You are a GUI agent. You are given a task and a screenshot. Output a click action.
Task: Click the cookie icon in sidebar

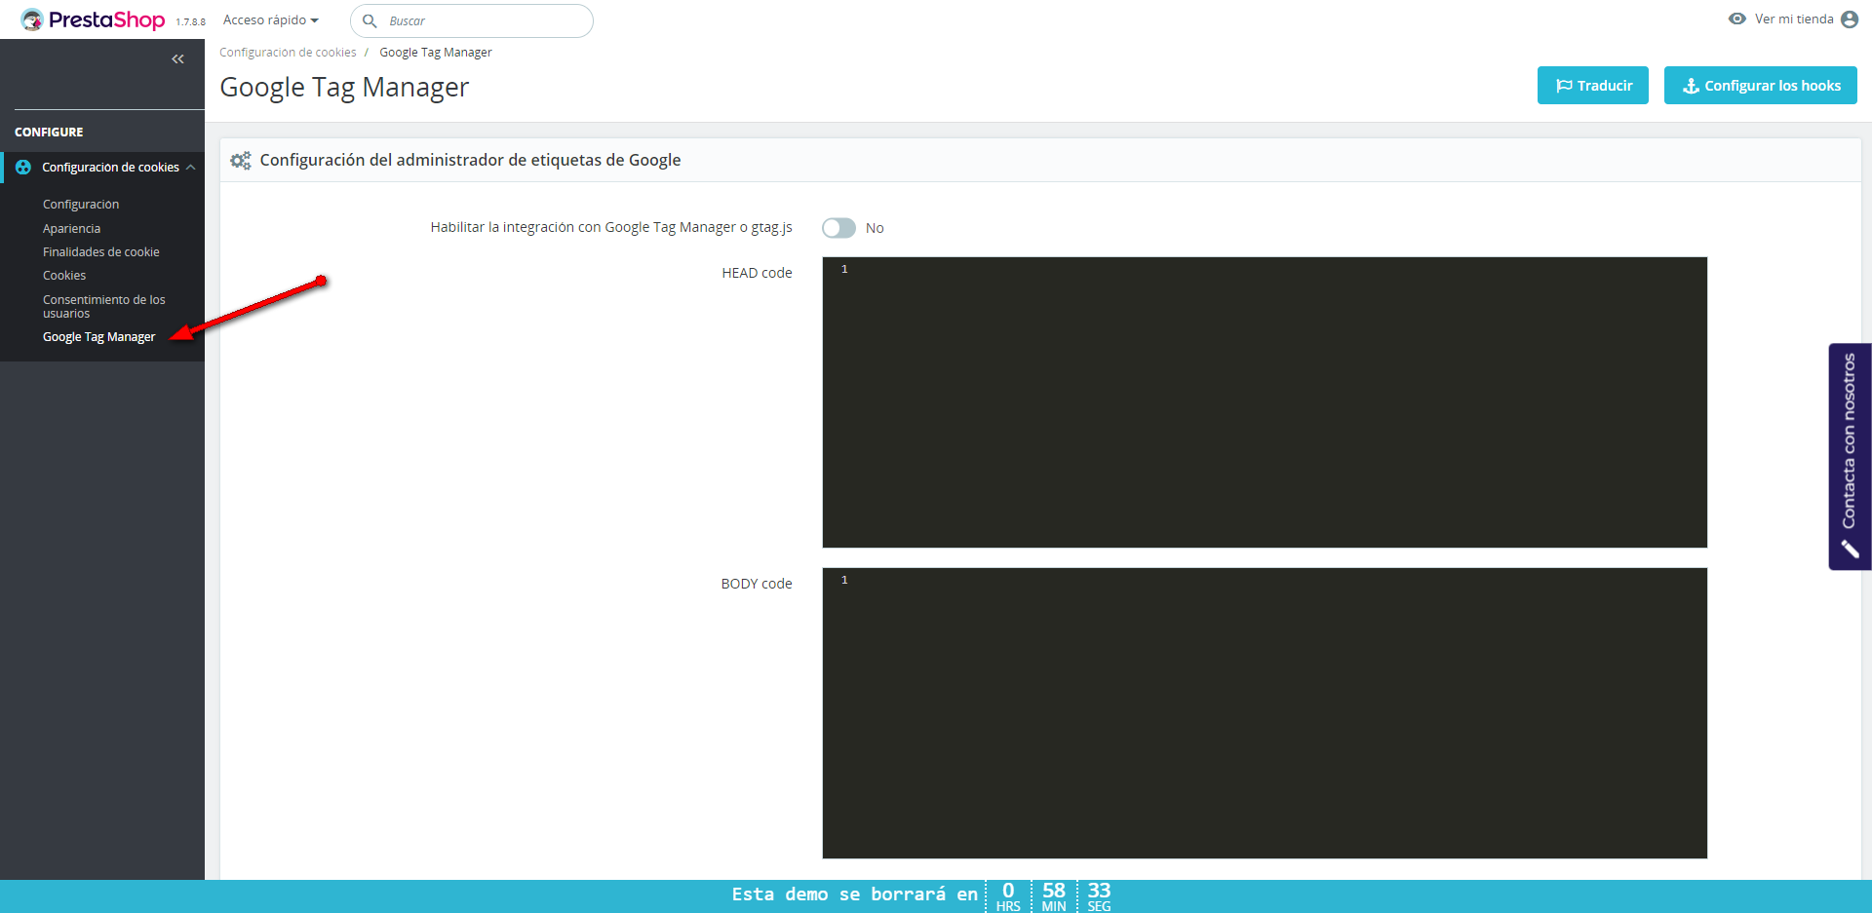(23, 168)
